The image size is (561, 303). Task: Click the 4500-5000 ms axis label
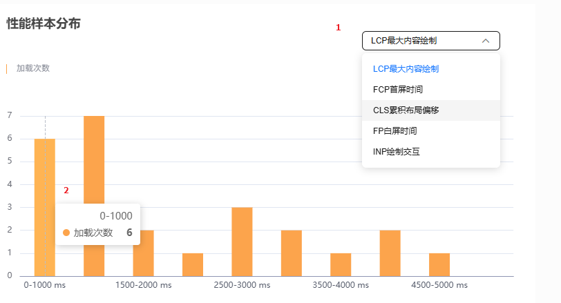coord(439,285)
